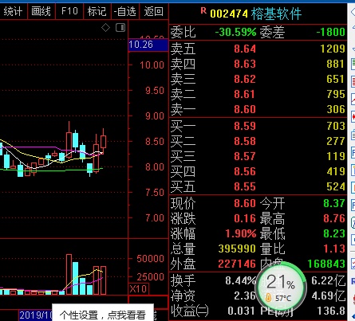The image size is (355, 321).
Task: Click 买四 volume 419
Action: click(336, 171)
